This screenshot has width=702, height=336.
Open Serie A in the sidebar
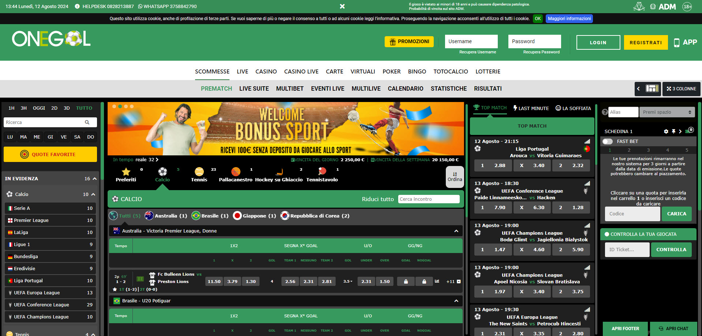50,208
